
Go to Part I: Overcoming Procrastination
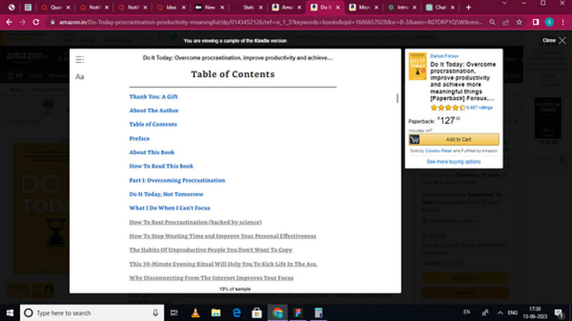coord(177,180)
